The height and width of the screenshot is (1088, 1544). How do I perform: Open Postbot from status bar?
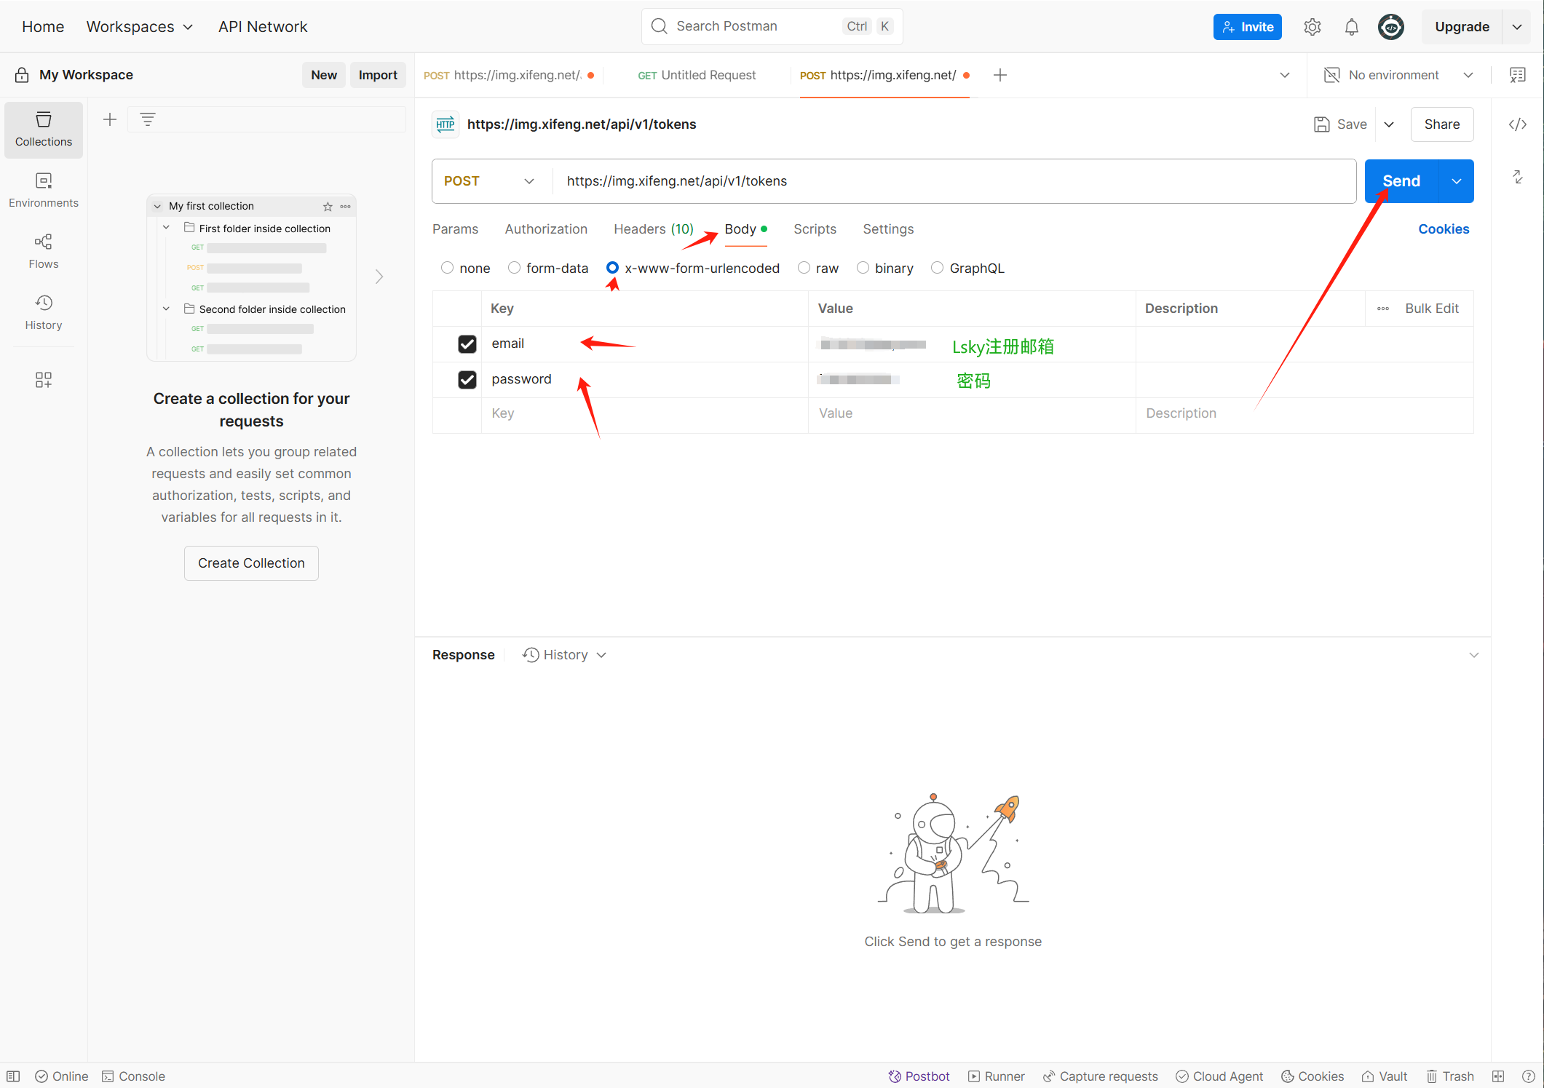click(x=919, y=1076)
